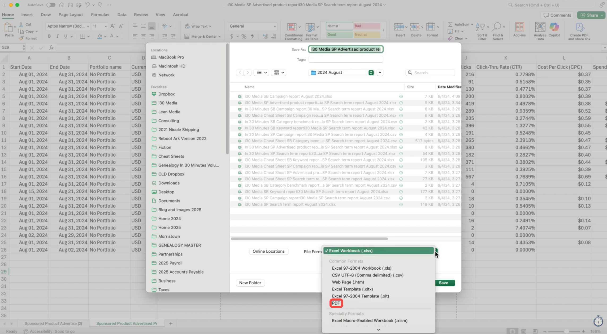Click Create PDF and share link icon
This screenshot has height=334, width=607.
pos(580,28)
